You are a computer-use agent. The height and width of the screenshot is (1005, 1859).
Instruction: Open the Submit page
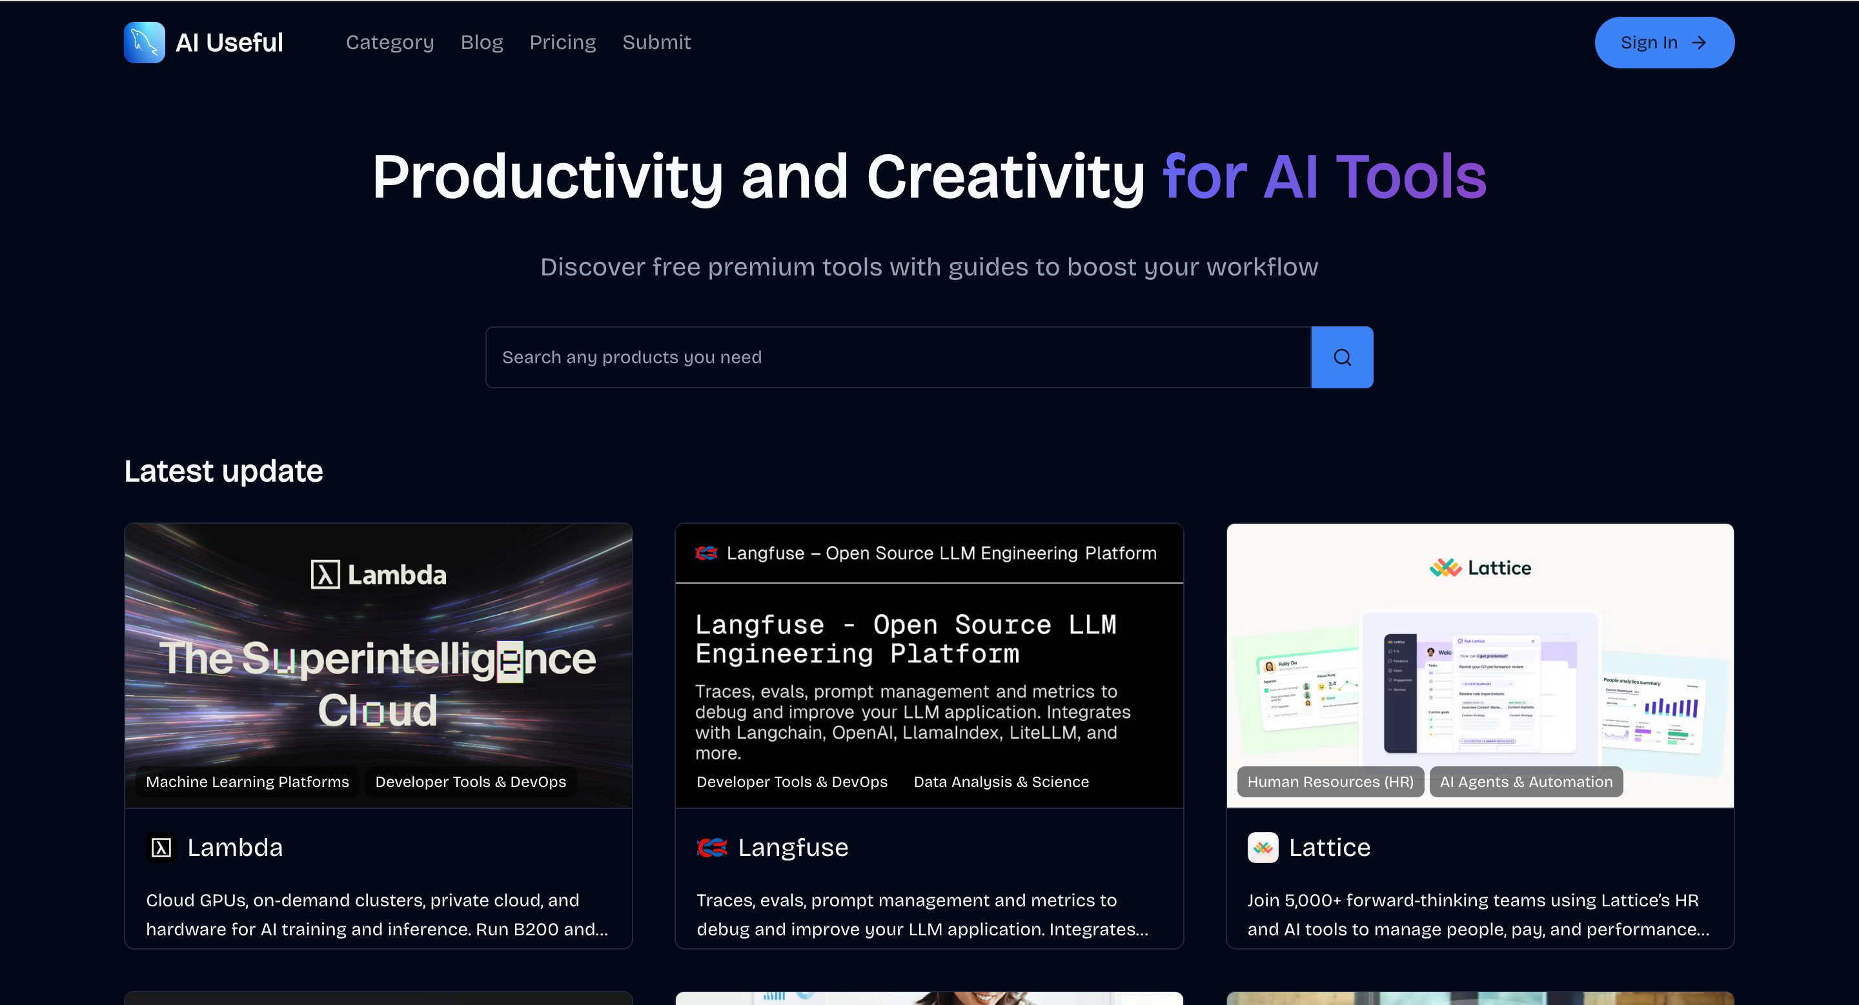click(656, 43)
